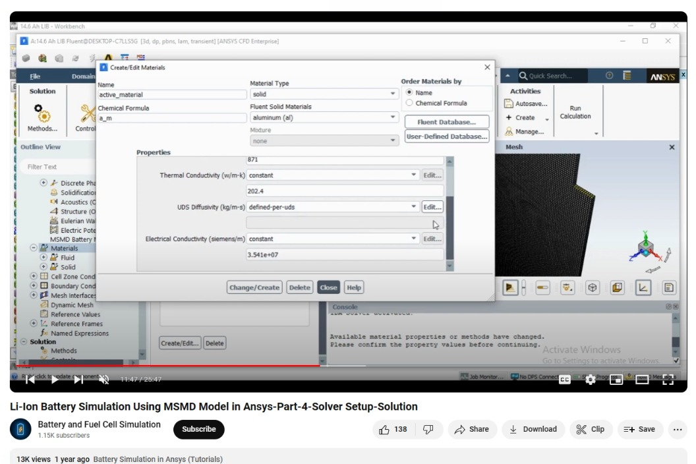Collapse the Materials tree node
Image resolution: width=696 pixels, height=464 pixels.
point(34,248)
